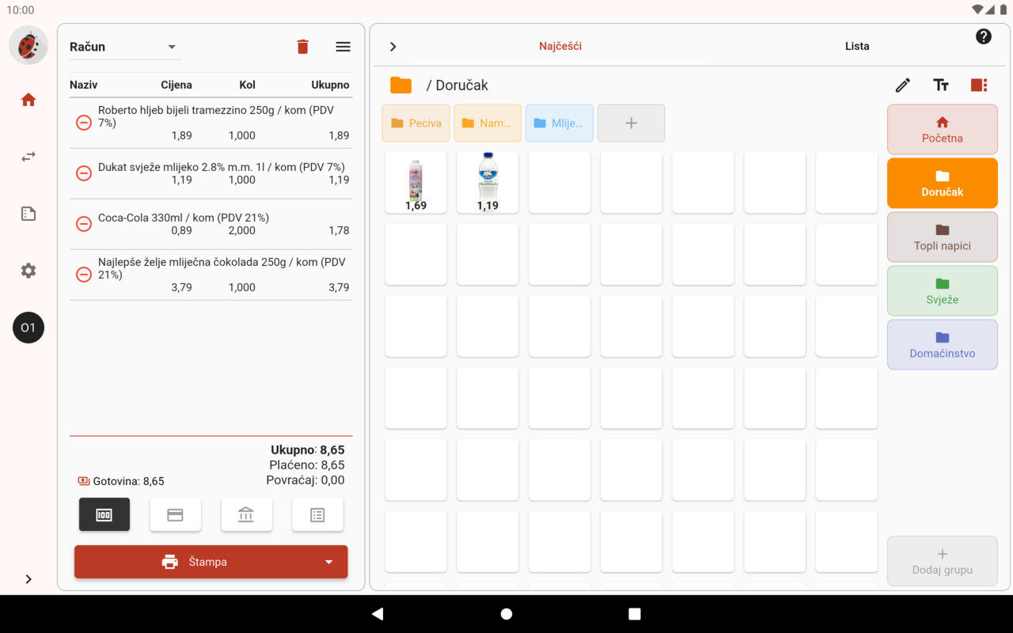The width and height of the screenshot is (1013, 633).
Task: Collapse the product panel with top chevron
Action: [393, 47]
